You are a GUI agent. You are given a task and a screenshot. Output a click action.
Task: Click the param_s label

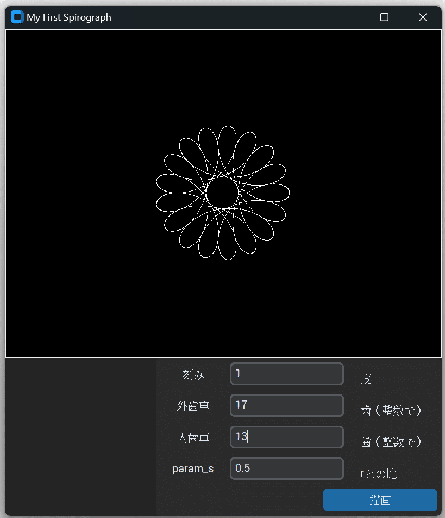(193, 469)
